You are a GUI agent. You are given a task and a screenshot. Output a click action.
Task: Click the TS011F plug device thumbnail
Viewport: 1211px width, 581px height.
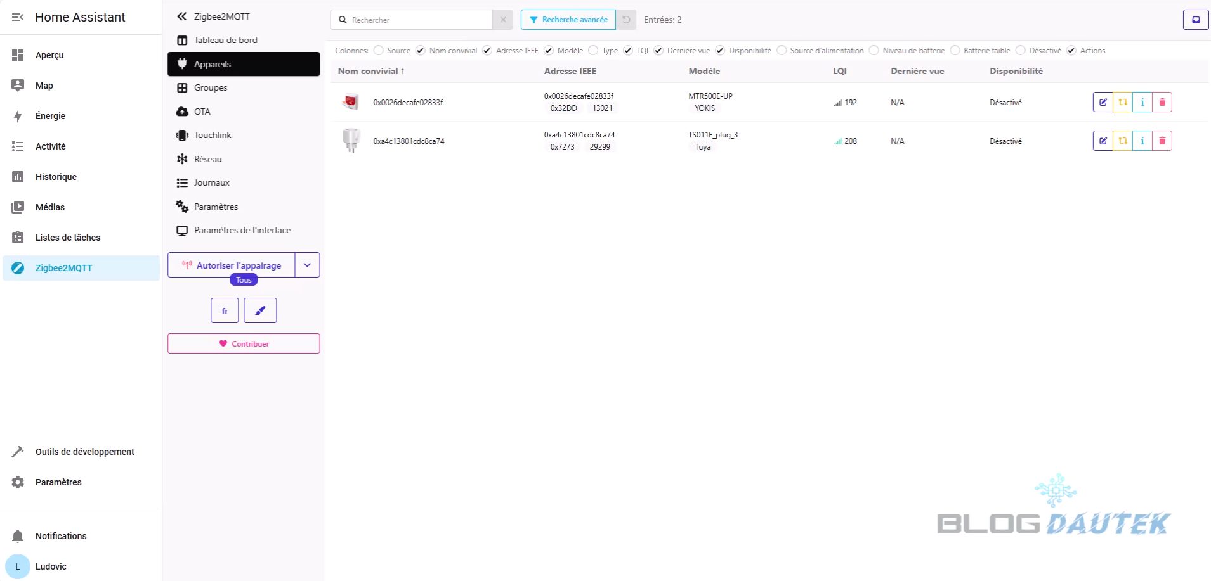point(351,141)
